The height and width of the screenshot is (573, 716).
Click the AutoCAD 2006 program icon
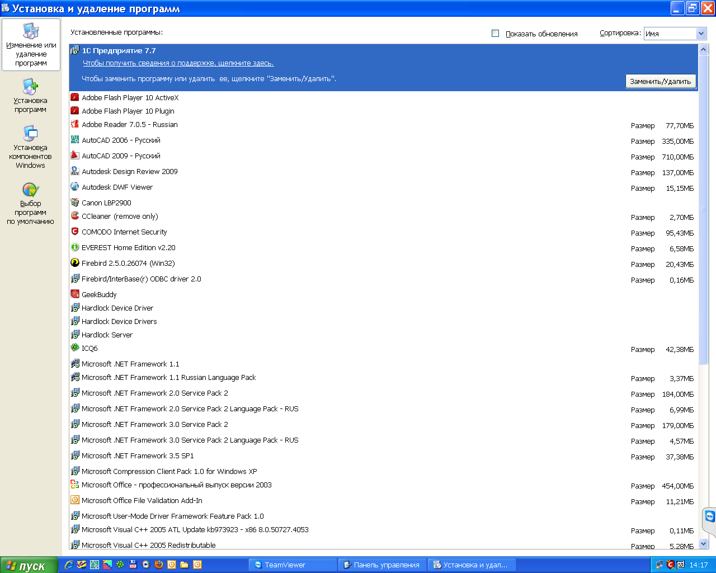75,140
